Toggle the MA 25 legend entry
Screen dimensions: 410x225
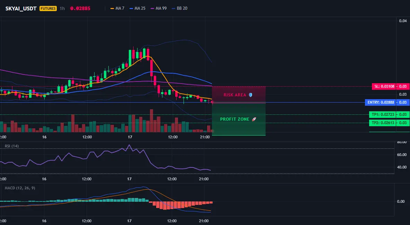click(x=137, y=8)
